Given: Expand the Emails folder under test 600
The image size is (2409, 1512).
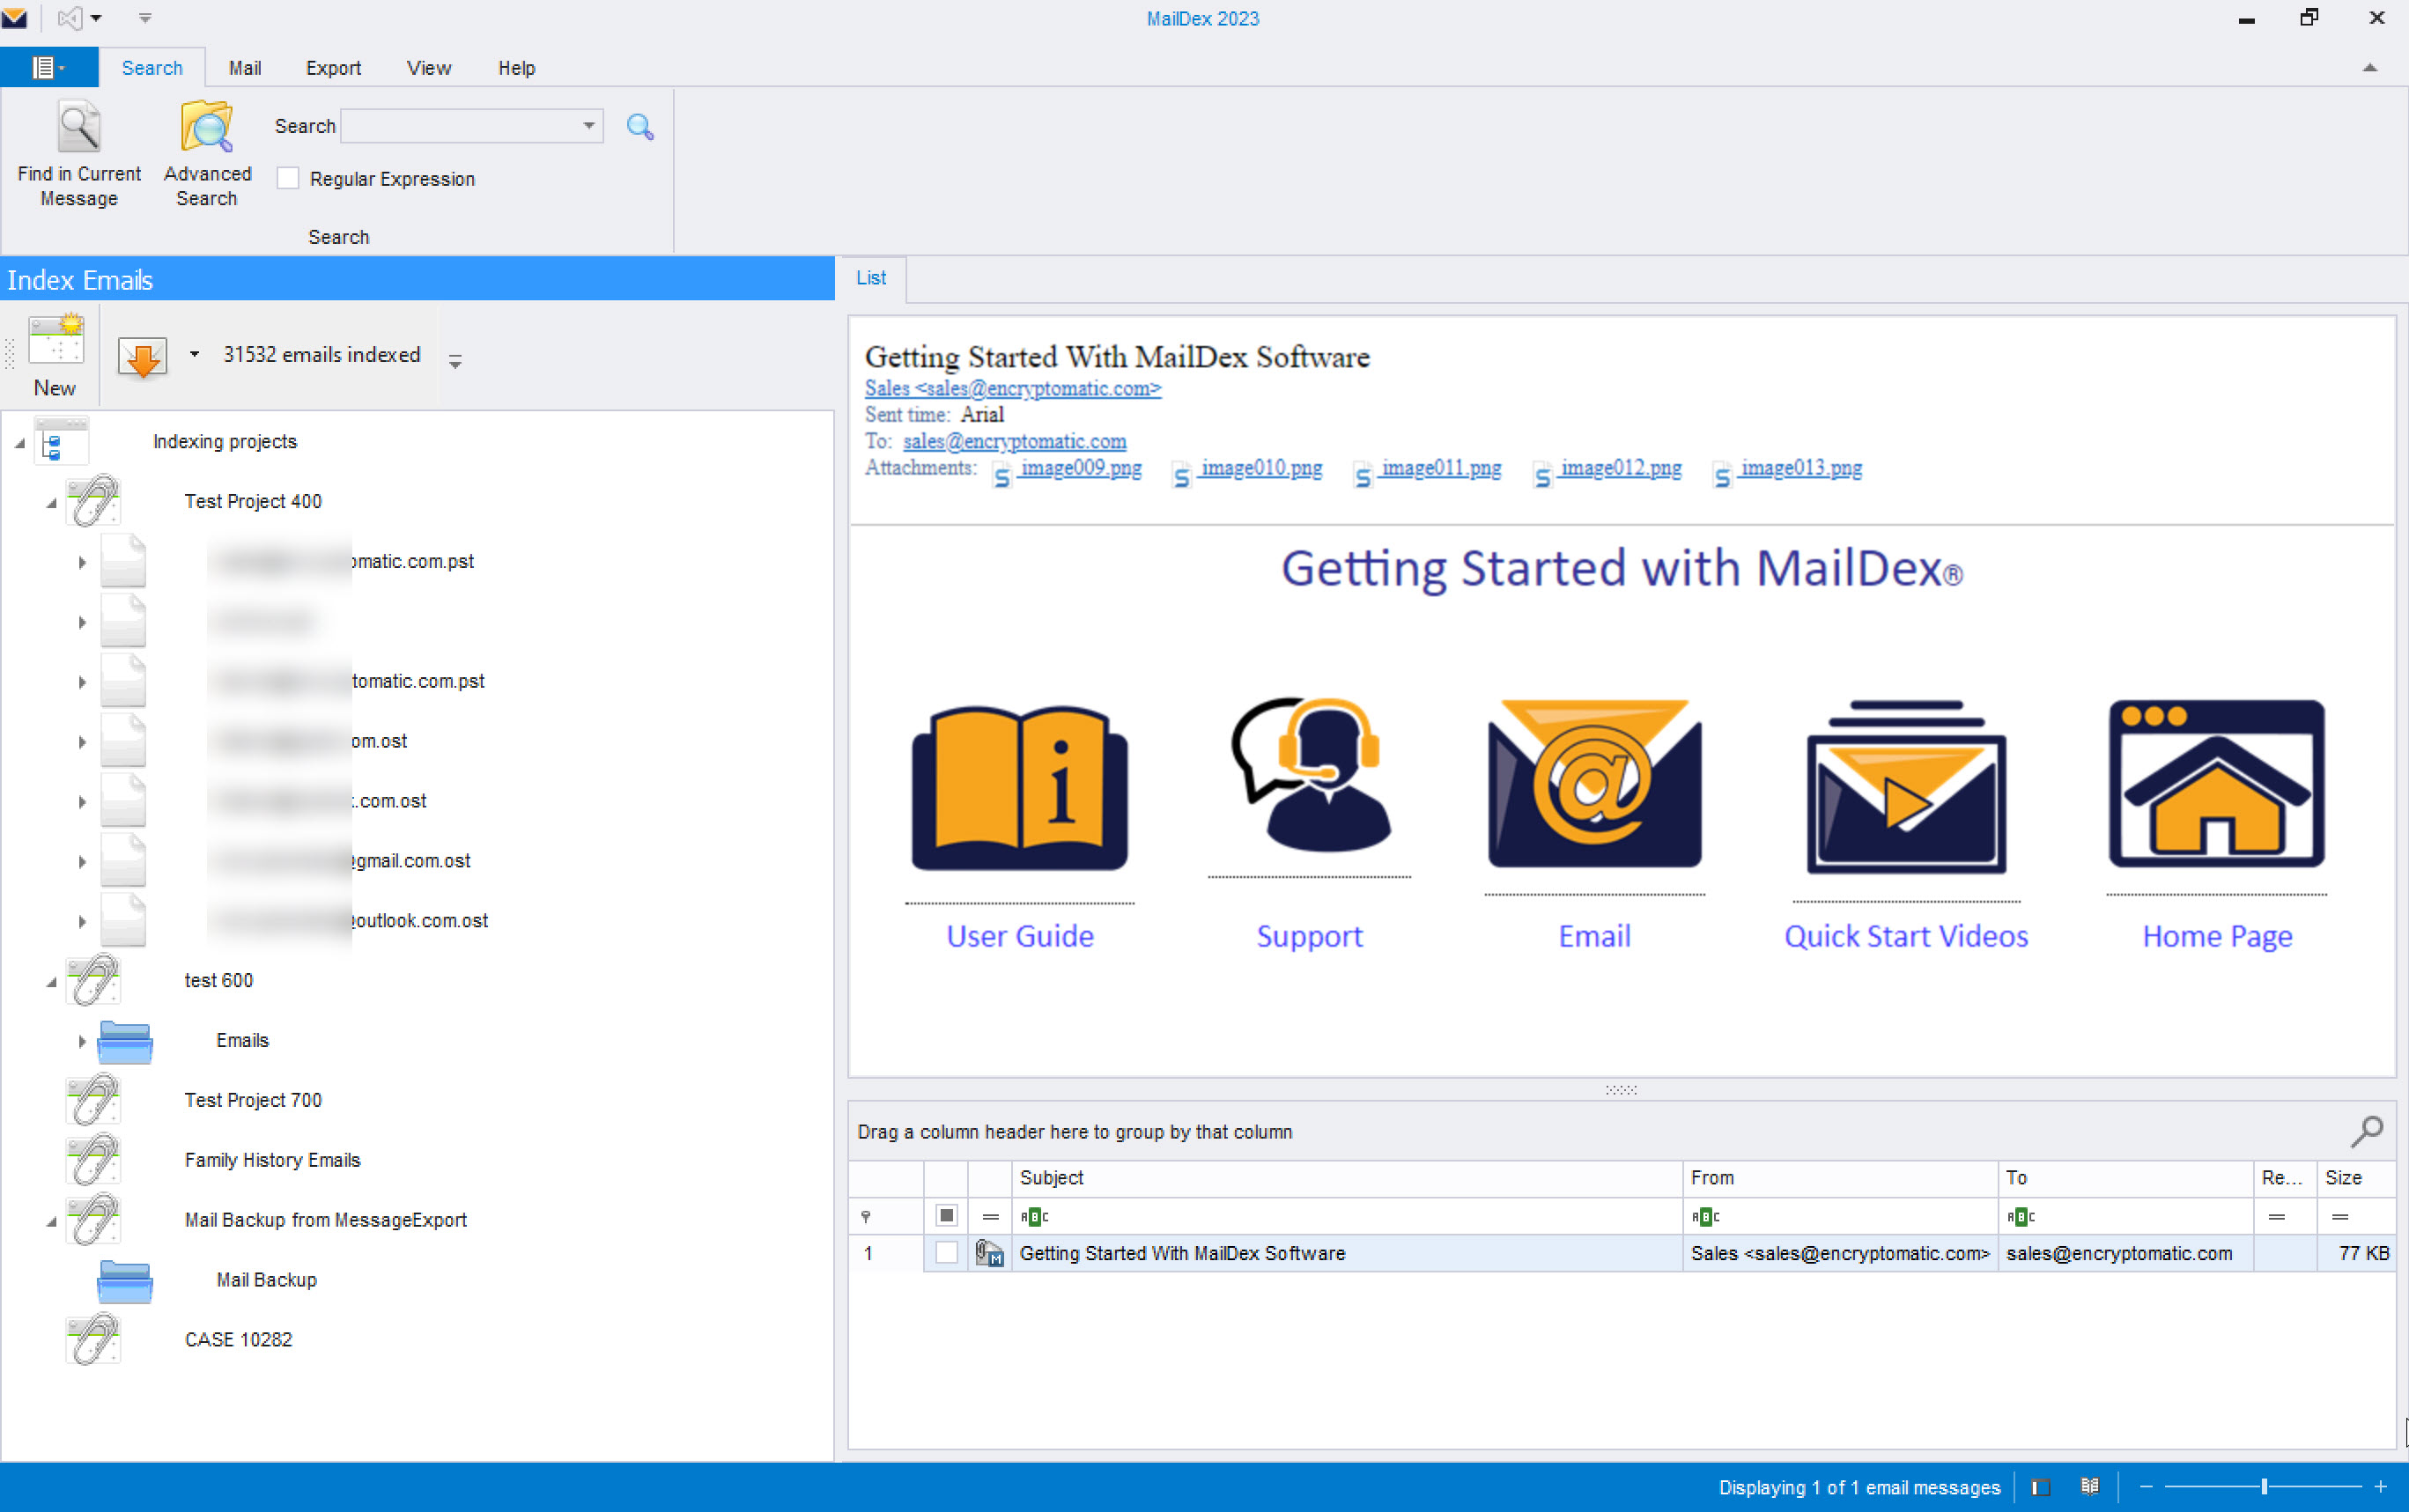Looking at the screenshot, I should 82,1041.
